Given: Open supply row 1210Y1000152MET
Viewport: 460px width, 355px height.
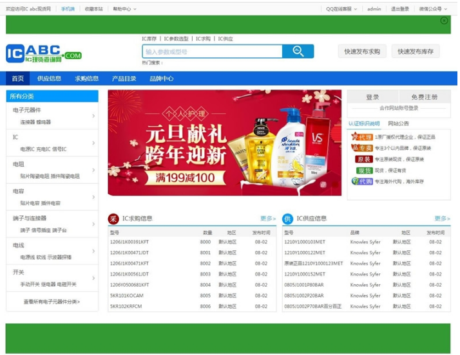Looking at the screenshot, I should click(x=367, y=274).
